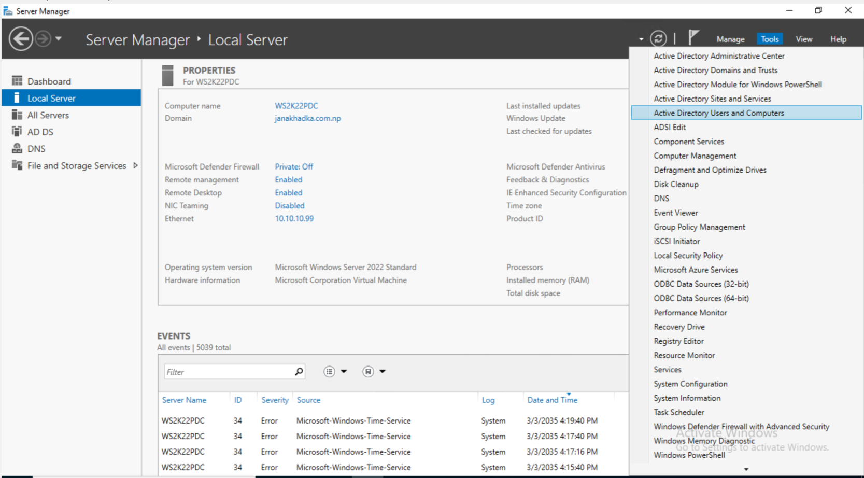
Task: Select event row dated 3/3/2035 4:17:16 PM
Action: pyautogui.click(x=393, y=452)
